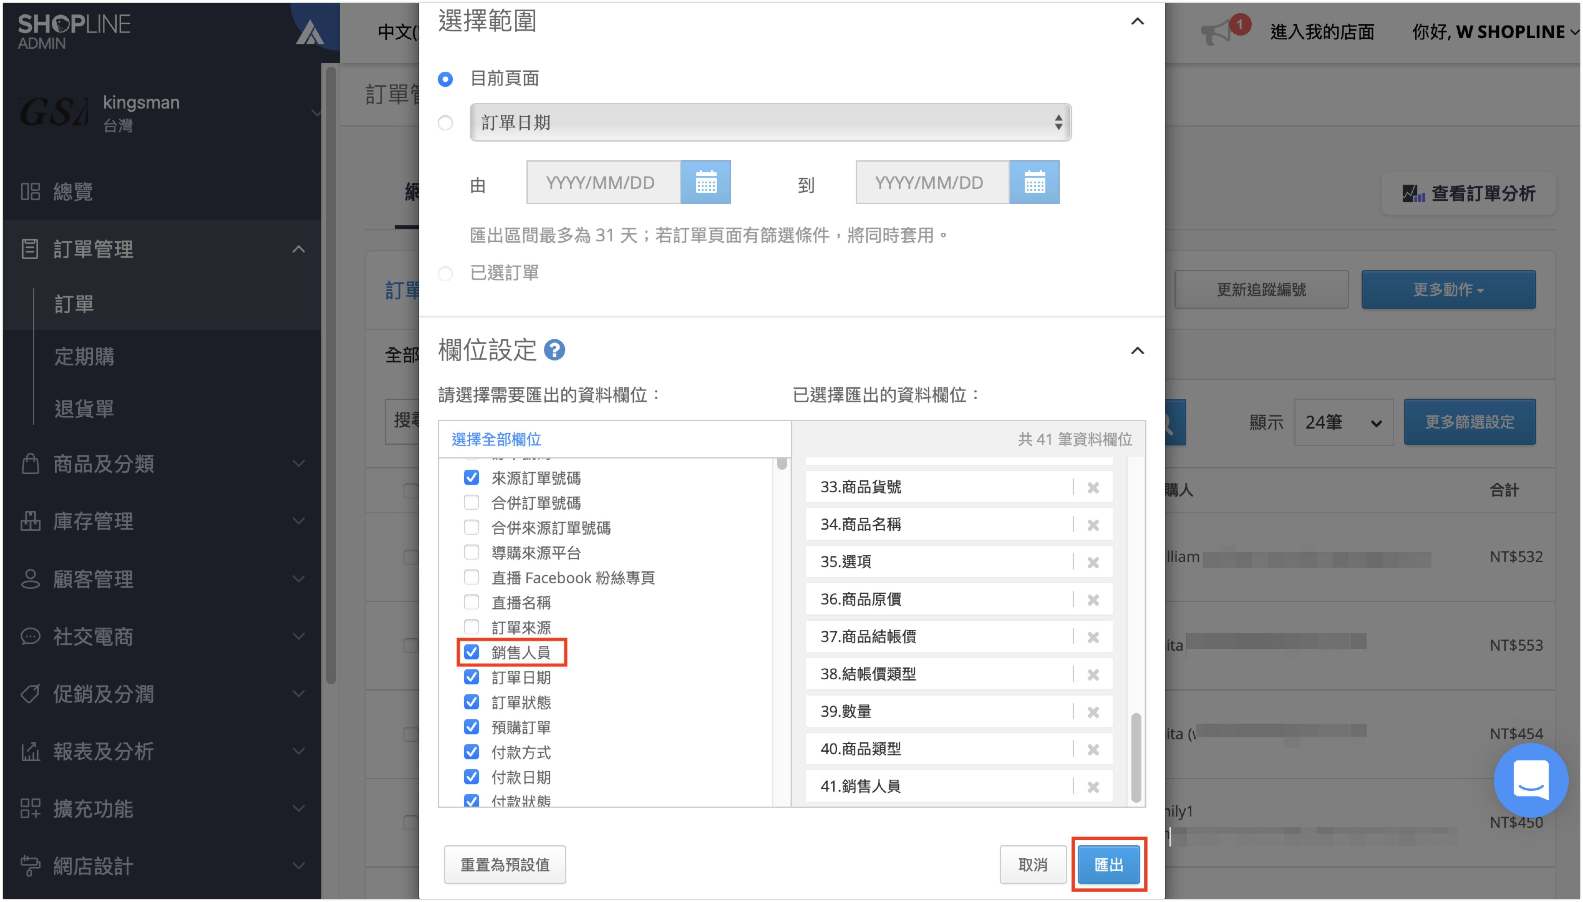Open the W SHOPLINE account menu
The width and height of the screenshot is (1583, 902).
(1495, 32)
